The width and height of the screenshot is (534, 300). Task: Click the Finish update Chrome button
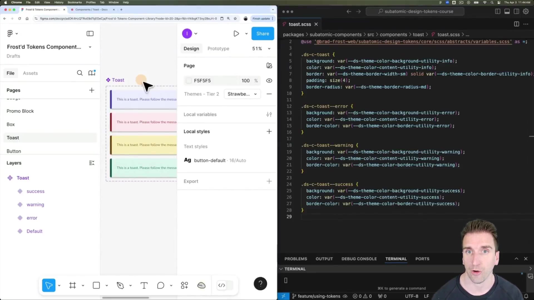click(x=263, y=19)
